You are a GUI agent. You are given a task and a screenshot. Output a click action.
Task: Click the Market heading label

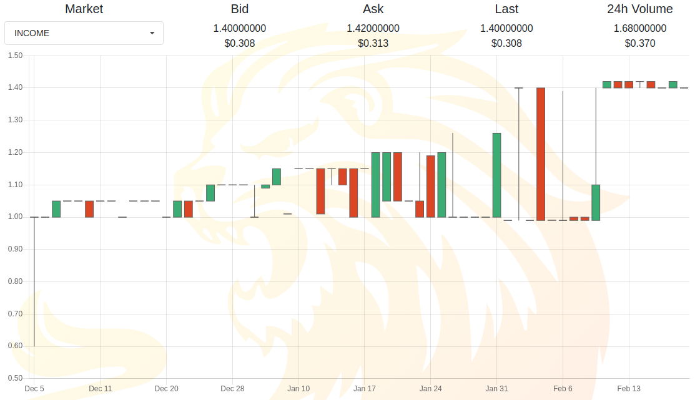84,9
